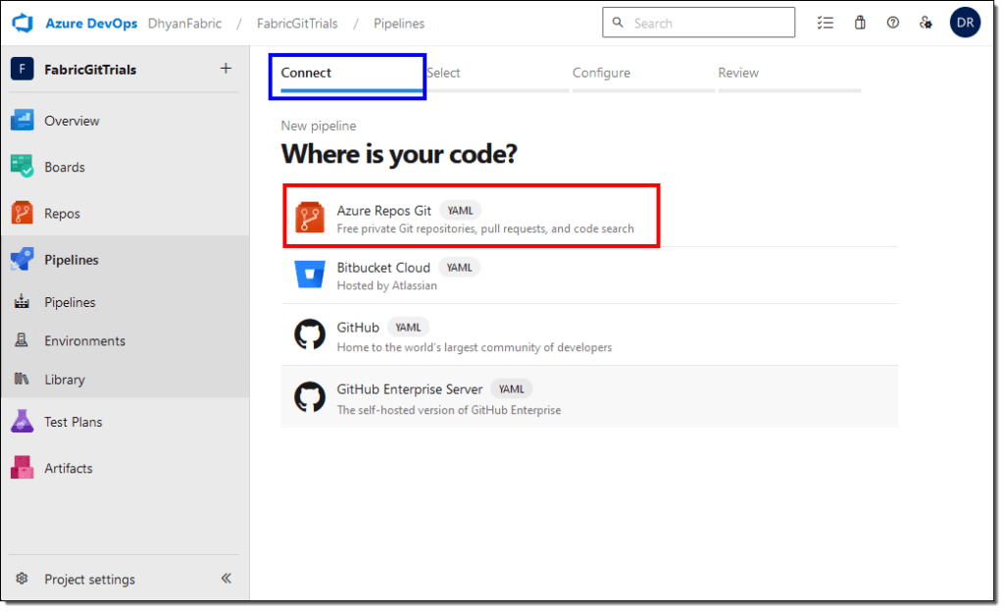The image size is (1004, 611).
Task: Click into the Search box
Action: (x=708, y=23)
